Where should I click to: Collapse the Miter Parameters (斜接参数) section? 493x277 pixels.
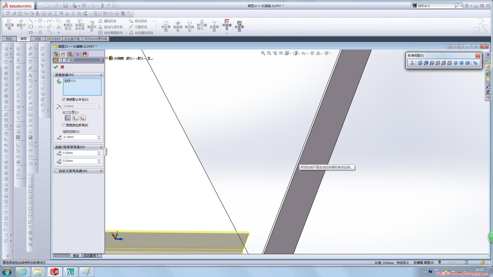101,75
